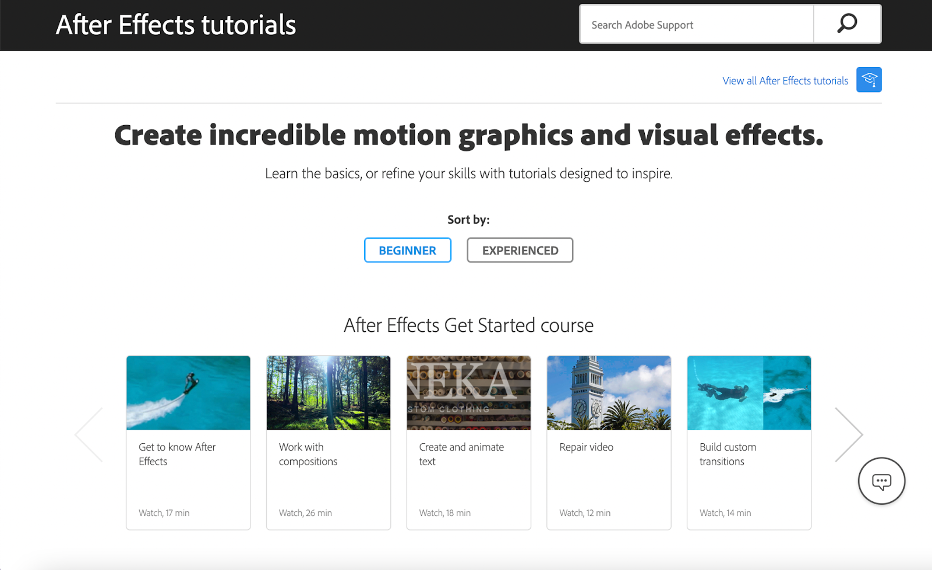Click the search magnifier icon
The height and width of the screenshot is (570, 932).
click(x=846, y=24)
